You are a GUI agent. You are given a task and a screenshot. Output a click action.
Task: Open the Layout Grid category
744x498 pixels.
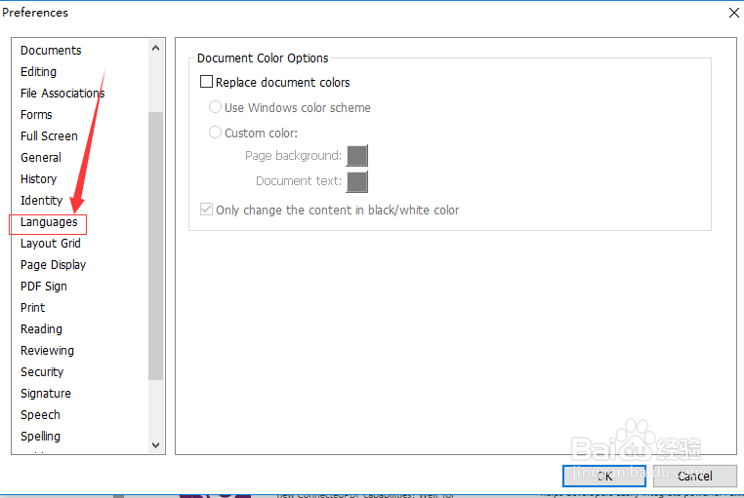[51, 244]
